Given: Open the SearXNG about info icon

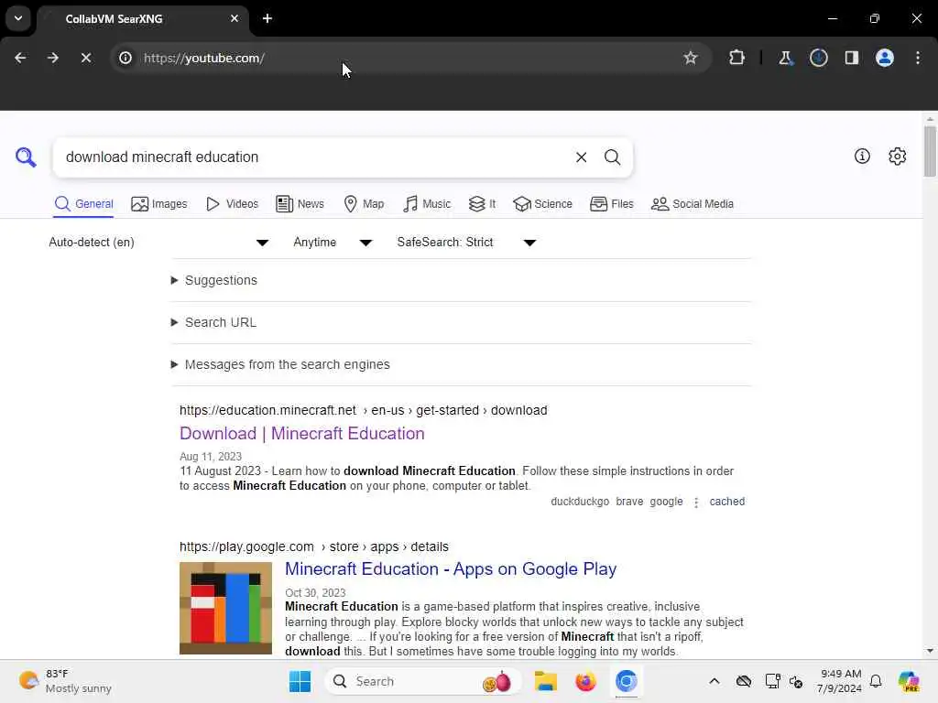Looking at the screenshot, I should pos(862,156).
